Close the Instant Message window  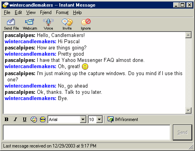click(190, 5)
